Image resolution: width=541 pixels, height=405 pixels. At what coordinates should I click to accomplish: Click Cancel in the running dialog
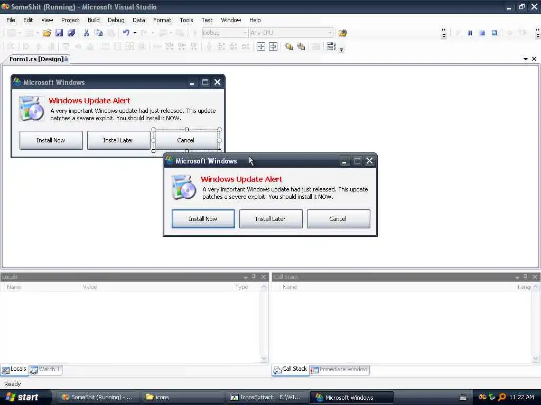[338, 219]
